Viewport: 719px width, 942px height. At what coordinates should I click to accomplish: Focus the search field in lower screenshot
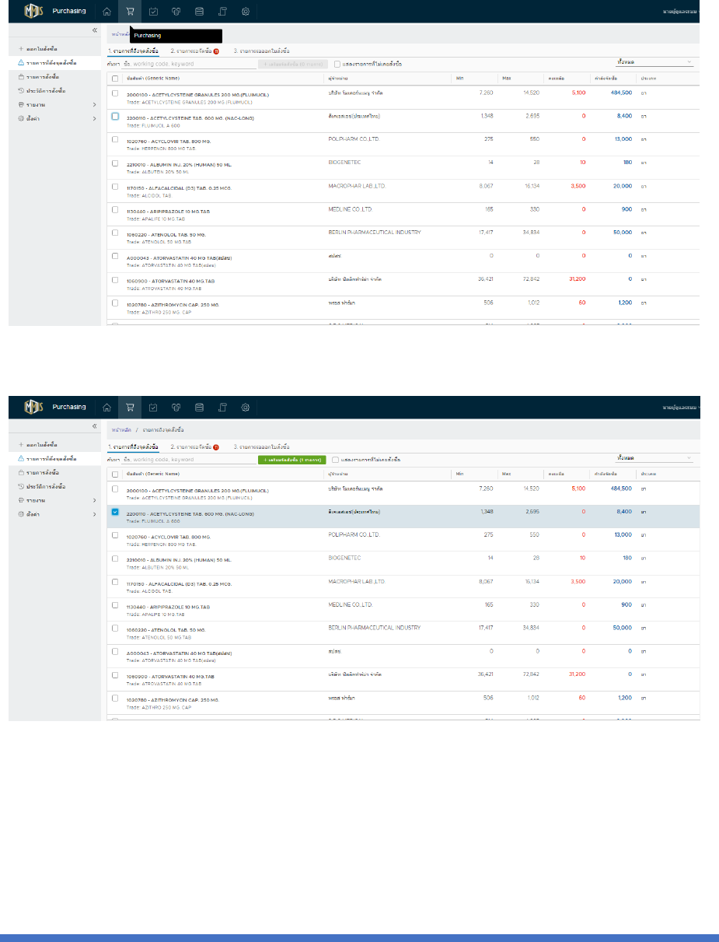[x=188, y=460]
